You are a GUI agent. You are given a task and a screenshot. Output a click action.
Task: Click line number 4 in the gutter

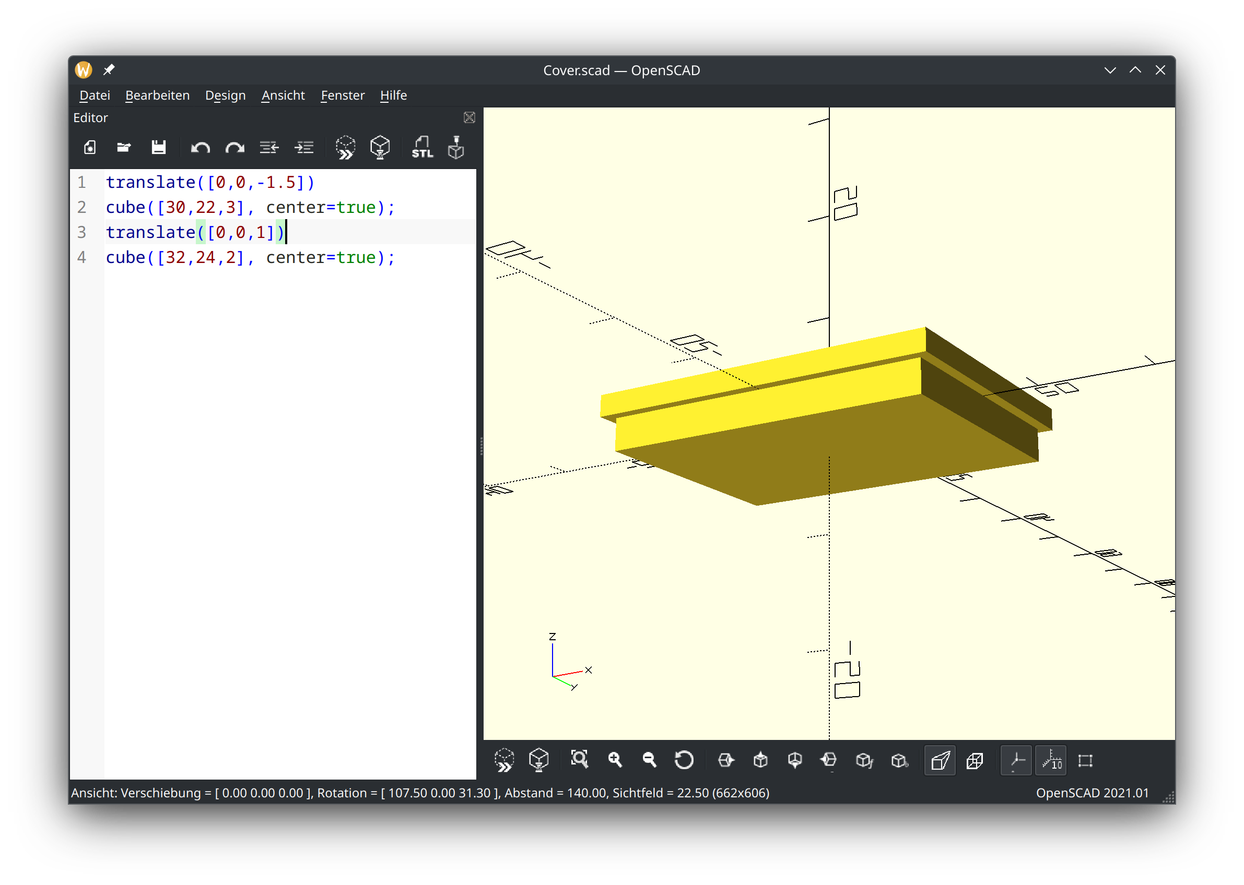tap(82, 258)
